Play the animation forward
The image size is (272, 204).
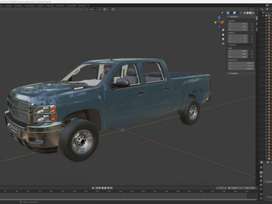click(x=105, y=188)
